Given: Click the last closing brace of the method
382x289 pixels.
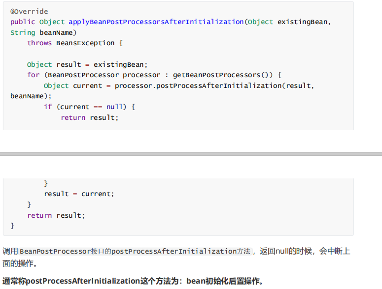Looking at the screenshot, I should (13, 226).
